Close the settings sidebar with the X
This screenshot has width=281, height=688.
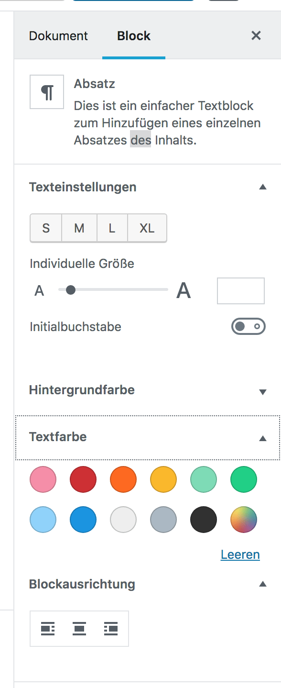coord(256,35)
